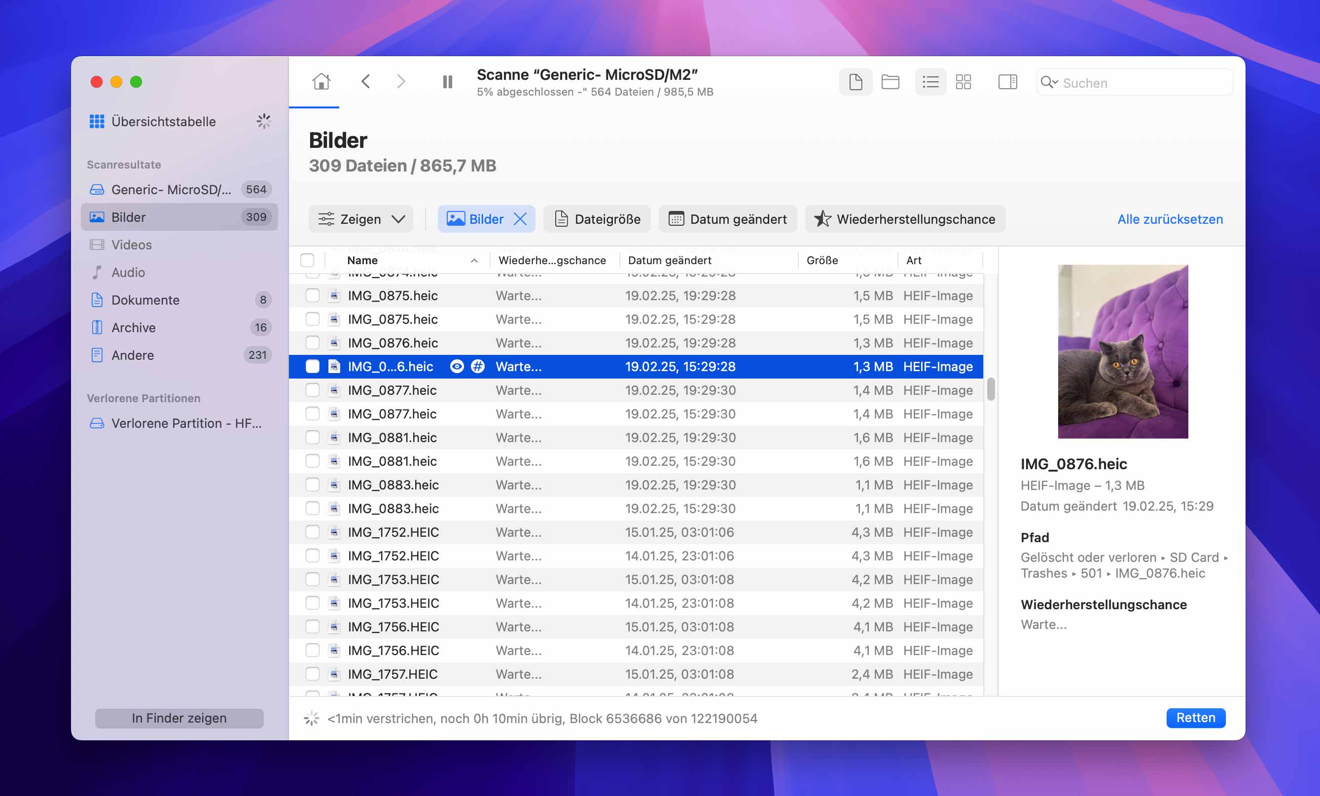Check IMG_1757.HEIC dated 15.01.25
This screenshot has height=796, width=1320.
pos(312,674)
